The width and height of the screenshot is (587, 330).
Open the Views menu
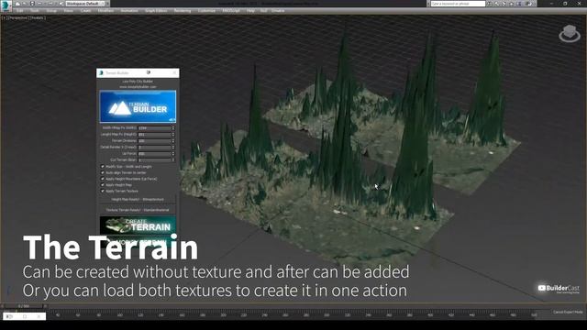coord(69,11)
